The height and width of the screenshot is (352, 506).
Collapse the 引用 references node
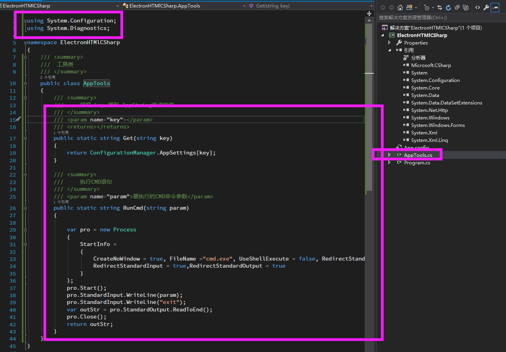pyautogui.click(x=389, y=50)
